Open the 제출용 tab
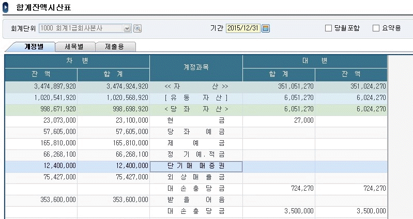Screen dimensions: 413x219 point(115,46)
